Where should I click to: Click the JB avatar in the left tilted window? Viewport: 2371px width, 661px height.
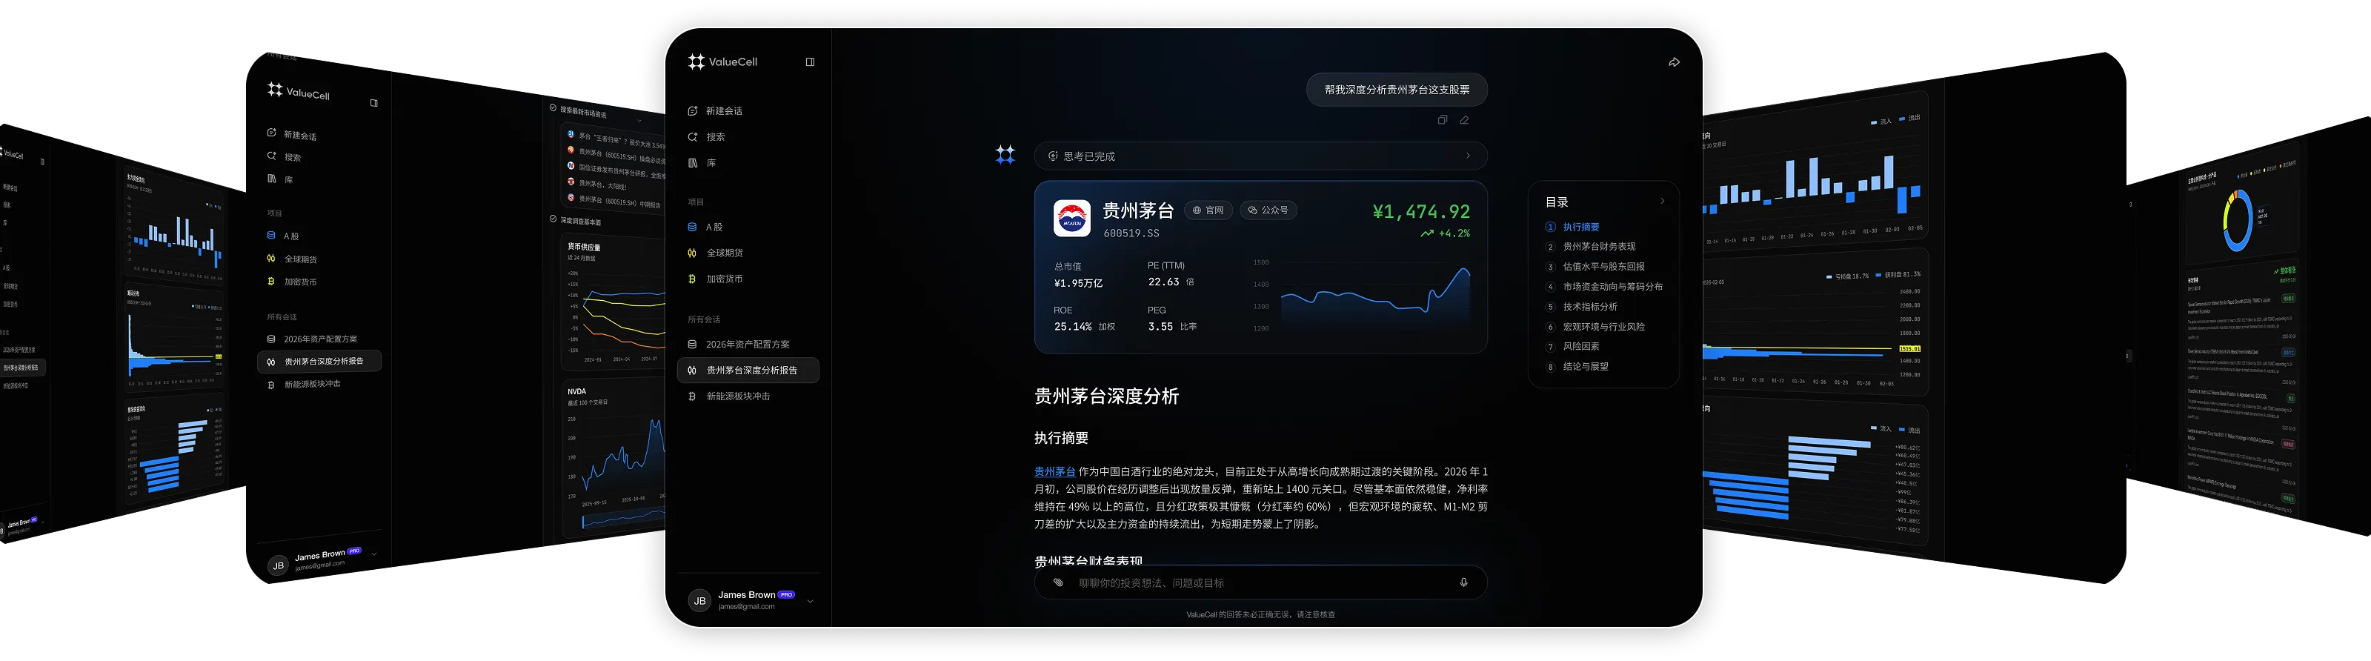[278, 565]
